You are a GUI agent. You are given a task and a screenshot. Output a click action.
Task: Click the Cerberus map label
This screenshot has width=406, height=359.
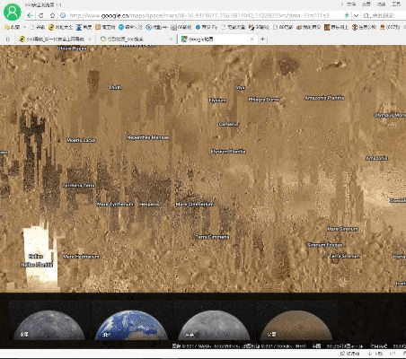(228, 124)
